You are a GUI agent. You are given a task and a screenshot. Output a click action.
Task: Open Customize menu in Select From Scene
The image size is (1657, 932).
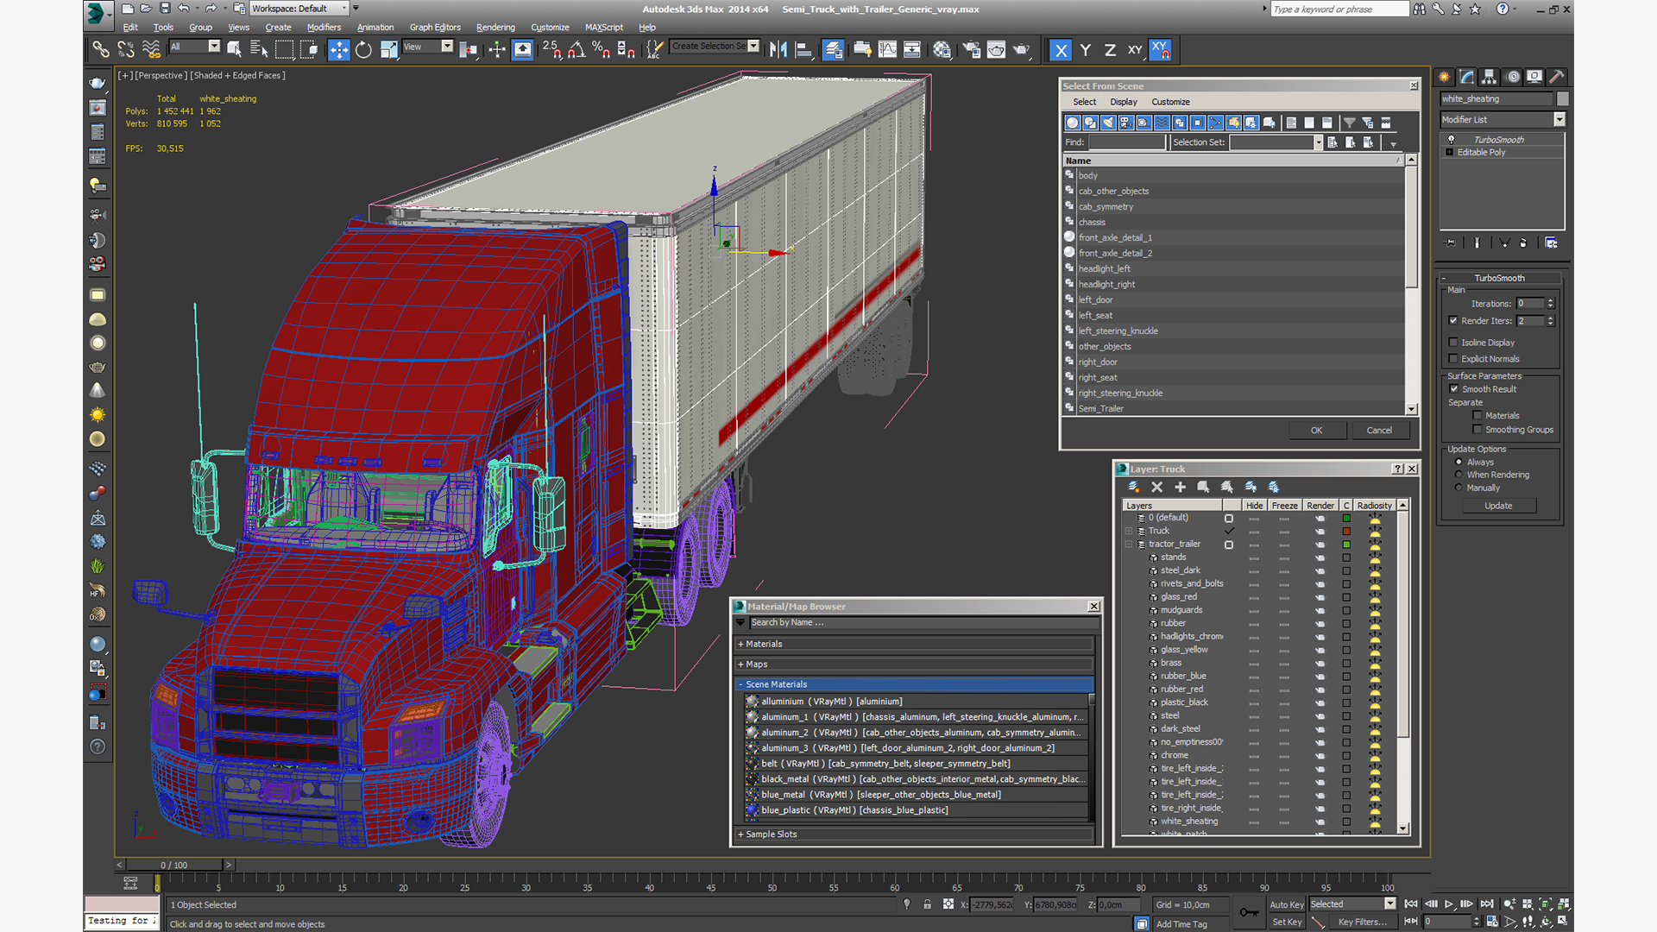click(1170, 102)
